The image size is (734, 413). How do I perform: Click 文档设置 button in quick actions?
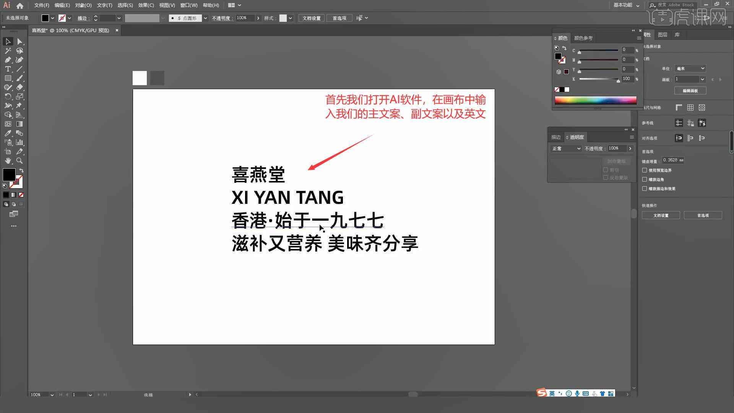tap(662, 215)
